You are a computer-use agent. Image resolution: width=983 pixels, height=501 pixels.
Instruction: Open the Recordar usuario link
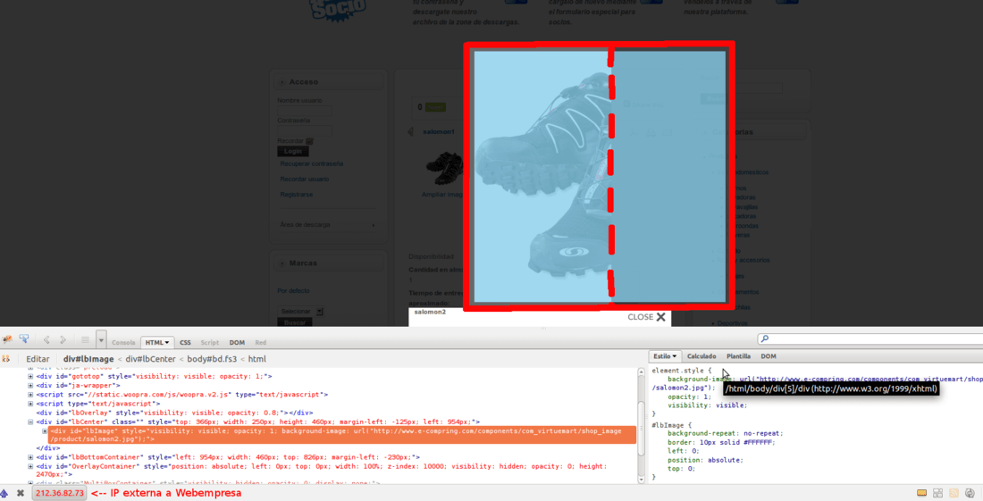(x=304, y=180)
